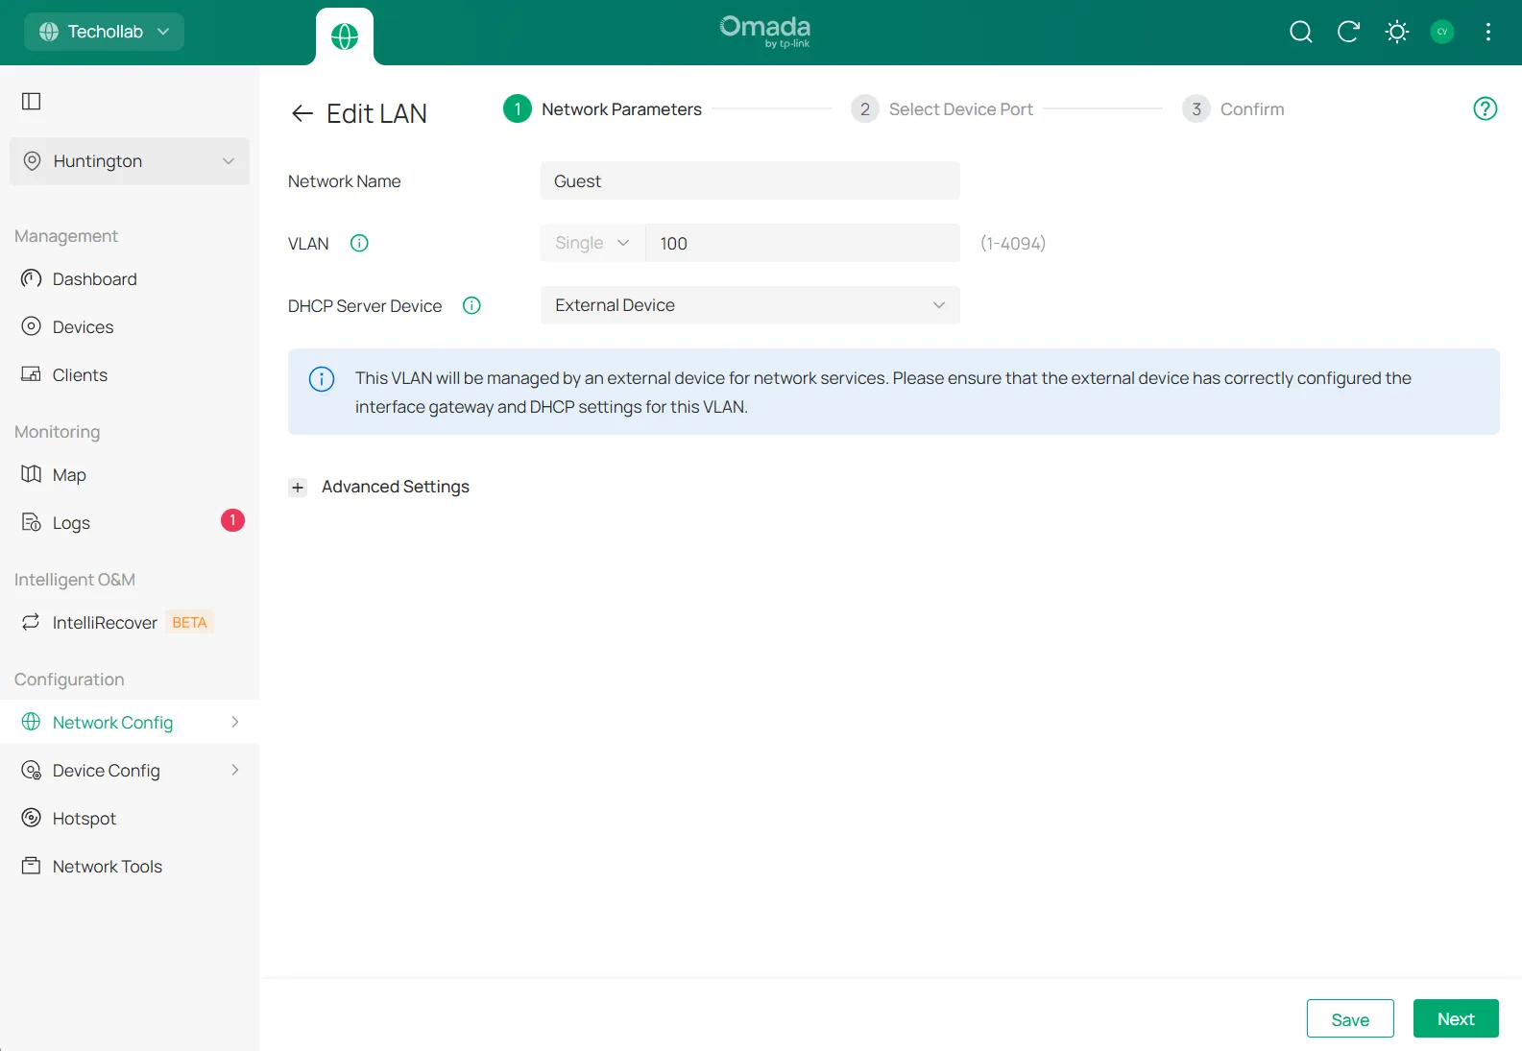Collapse the sidebar panel icon
Screen dimensions: 1522x1051
tap(32, 101)
